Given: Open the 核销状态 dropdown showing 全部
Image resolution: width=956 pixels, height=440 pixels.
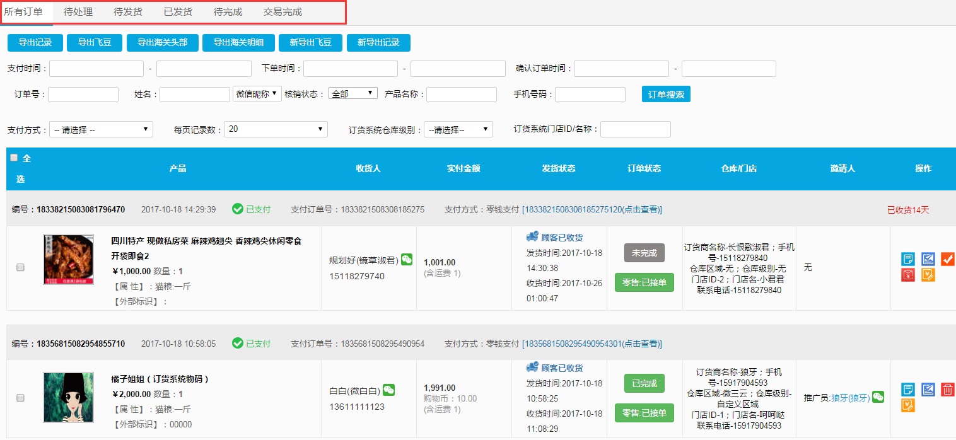Looking at the screenshot, I should coord(353,93).
